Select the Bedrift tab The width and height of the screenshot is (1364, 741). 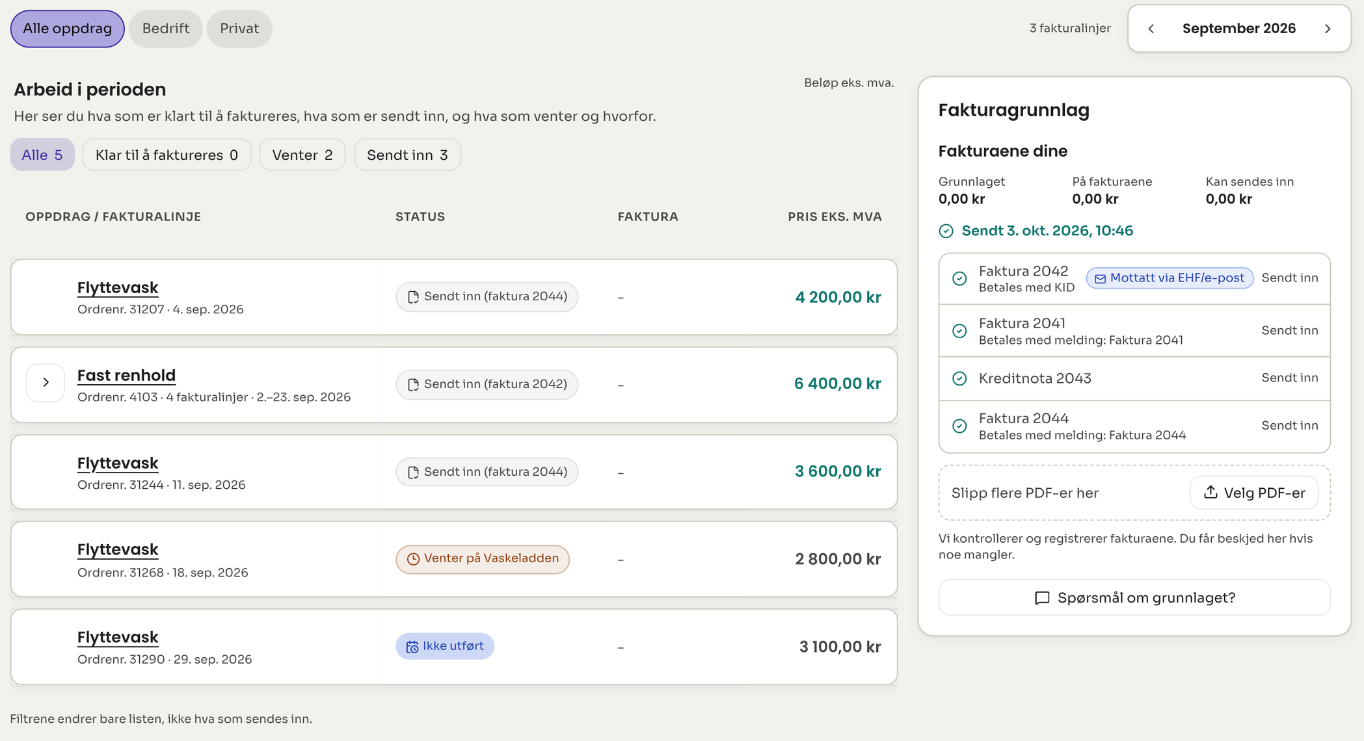(x=166, y=29)
